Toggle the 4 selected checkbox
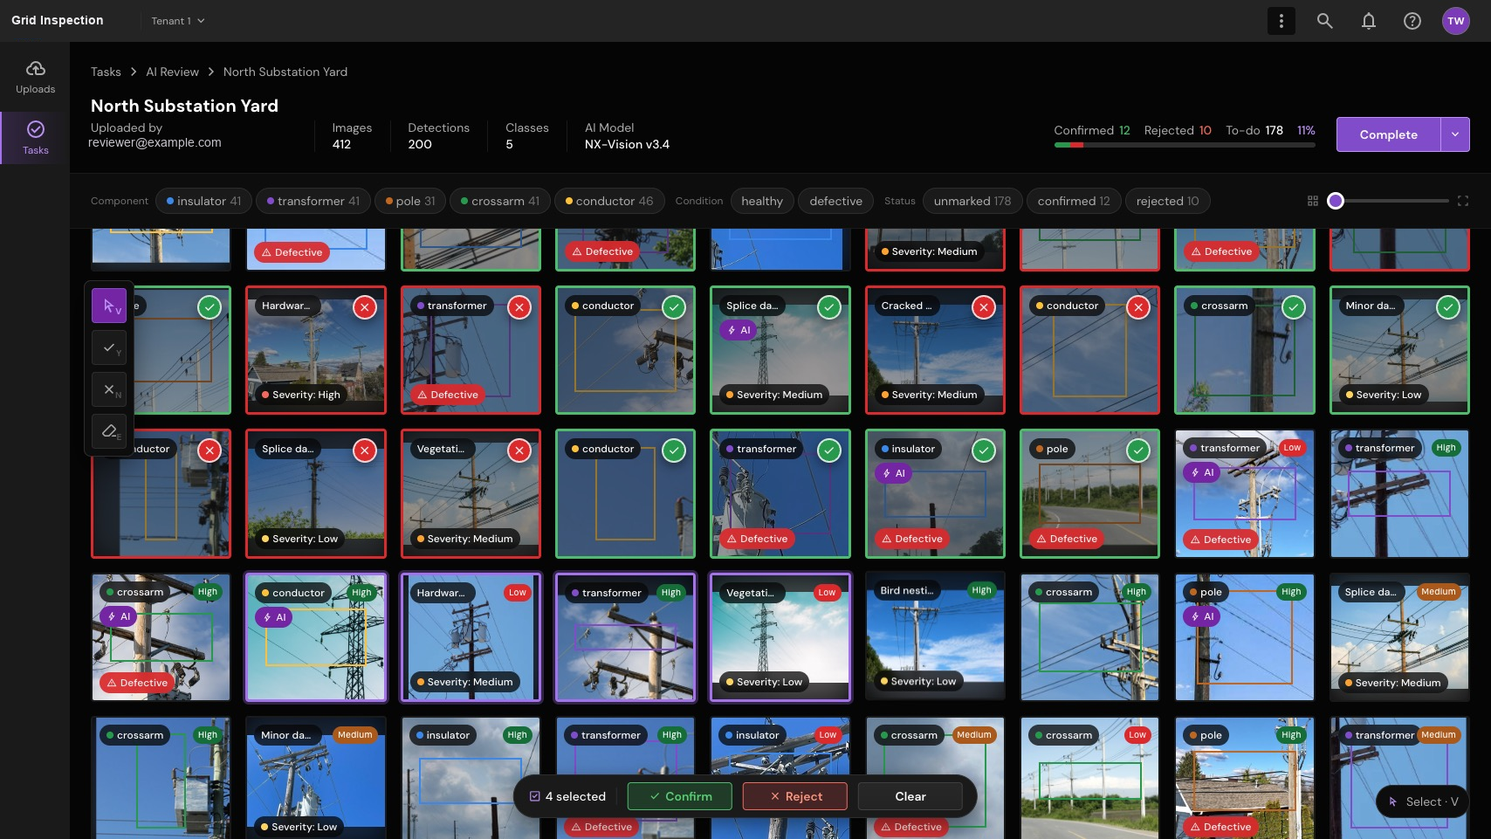The width and height of the screenshot is (1491, 839). [x=535, y=796]
